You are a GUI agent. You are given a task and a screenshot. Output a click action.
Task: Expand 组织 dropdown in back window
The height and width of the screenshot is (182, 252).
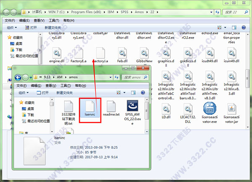(x=12, y=27)
